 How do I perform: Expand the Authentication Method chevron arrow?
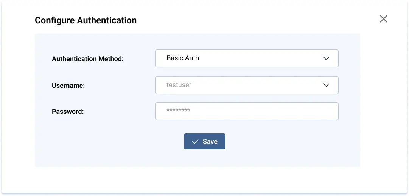click(x=326, y=58)
